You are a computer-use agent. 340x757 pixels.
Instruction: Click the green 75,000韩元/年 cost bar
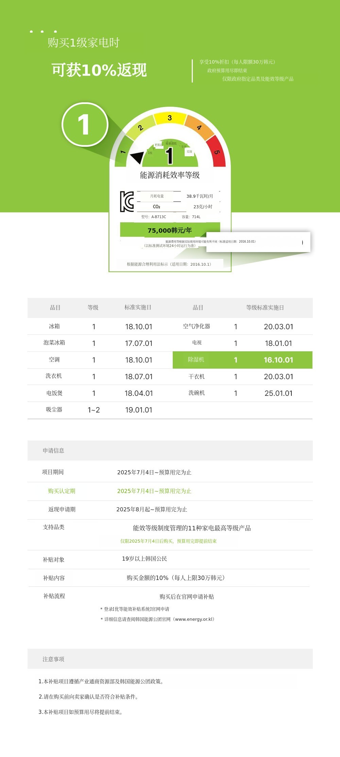170,230
